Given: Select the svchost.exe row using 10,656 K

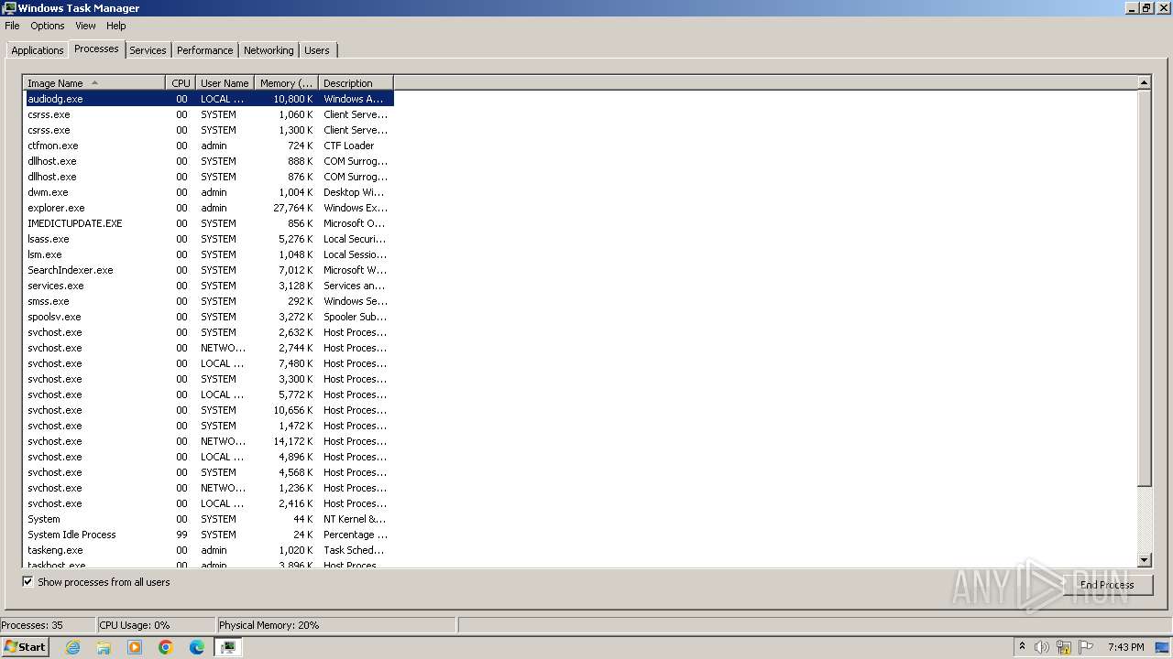Looking at the screenshot, I should (208, 410).
